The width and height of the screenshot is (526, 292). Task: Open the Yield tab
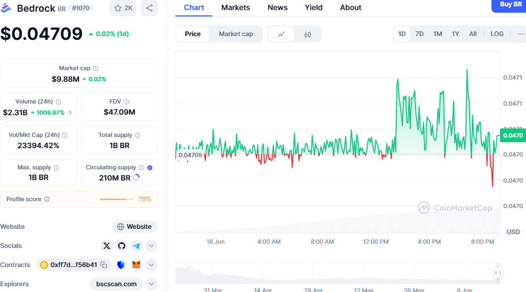pos(313,8)
